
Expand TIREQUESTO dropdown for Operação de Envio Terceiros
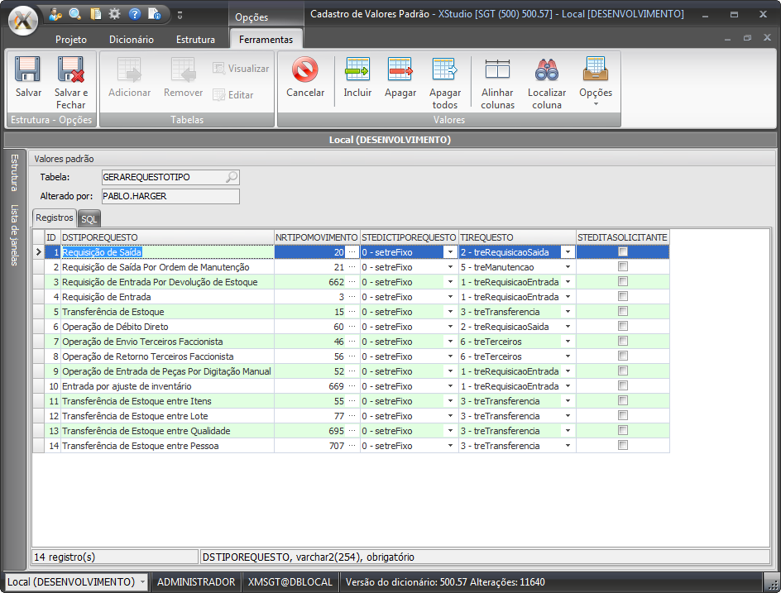pos(568,342)
